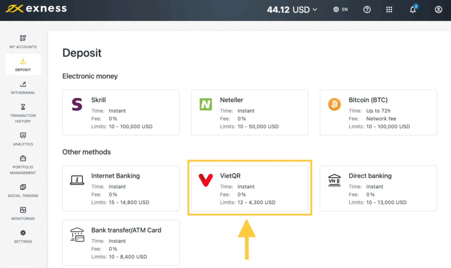Choose Direct banking deposit method title
The image size is (451, 268).
click(370, 176)
